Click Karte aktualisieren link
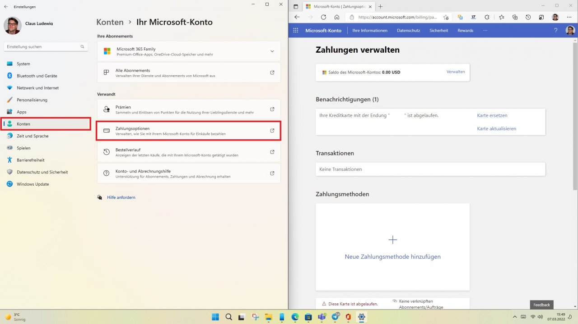578x324 pixels. 497,128
